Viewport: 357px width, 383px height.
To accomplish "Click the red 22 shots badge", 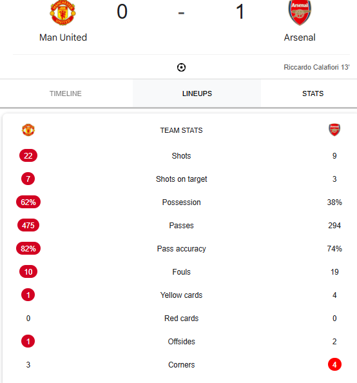I will point(28,155).
